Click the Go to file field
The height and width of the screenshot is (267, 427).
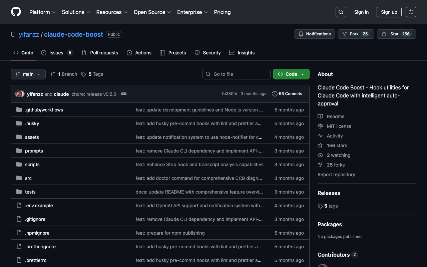point(237,74)
